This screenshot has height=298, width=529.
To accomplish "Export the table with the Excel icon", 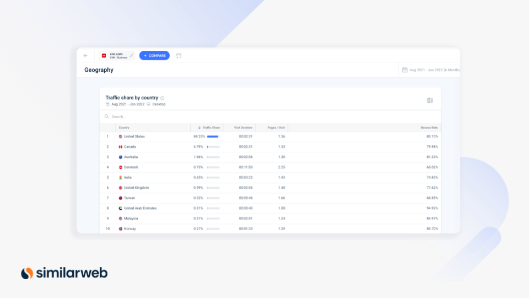I will click(430, 100).
